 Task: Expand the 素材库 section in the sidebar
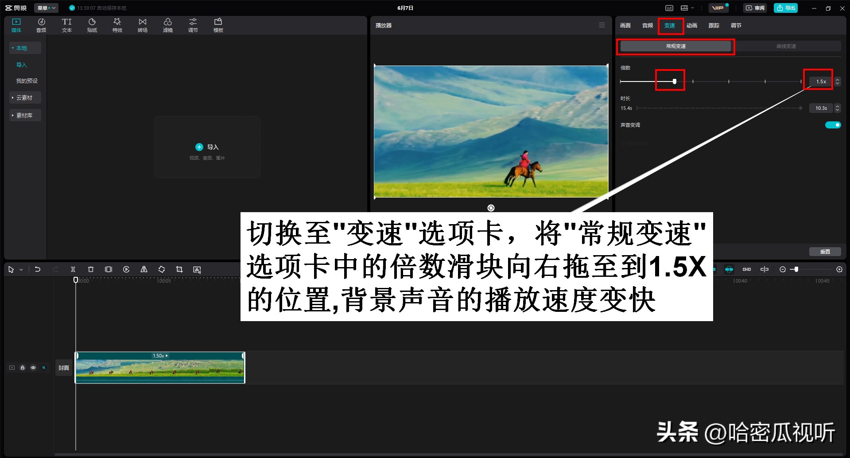click(x=25, y=115)
